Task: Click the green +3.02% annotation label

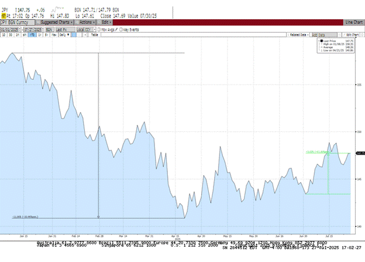Action: (318, 152)
